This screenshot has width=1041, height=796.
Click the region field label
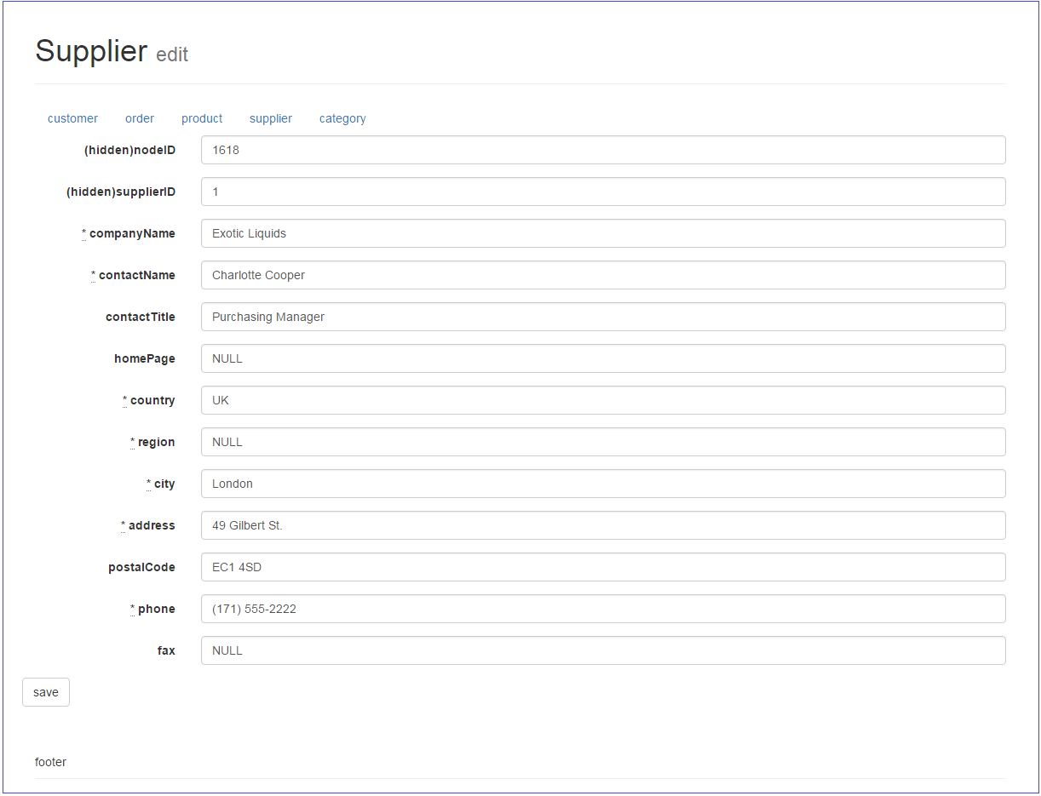coord(152,442)
